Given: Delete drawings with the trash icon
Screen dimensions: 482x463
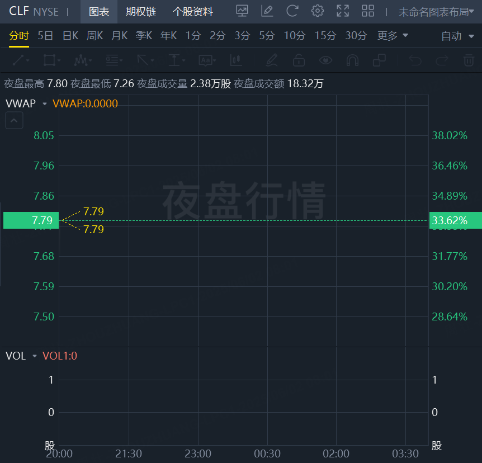Looking at the screenshot, I should click(x=469, y=60).
